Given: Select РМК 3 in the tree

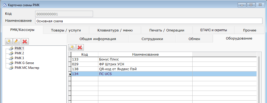Looking at the screenshot, I should (19, 58).
